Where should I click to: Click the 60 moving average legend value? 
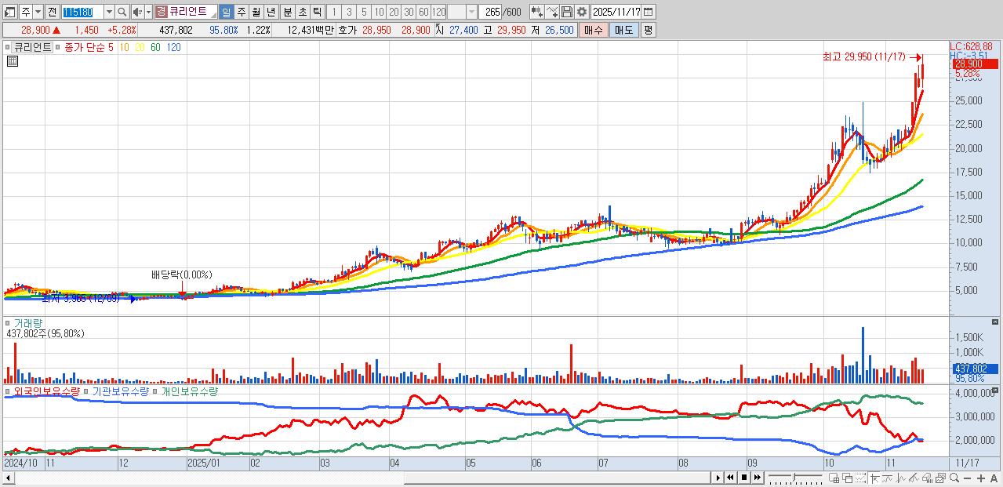point(155,47)
